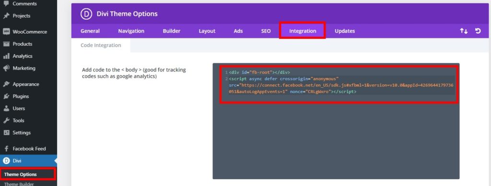Open the SEO tab
The width and height of the screenshot is (491, 186).
[x=266, y=31]
